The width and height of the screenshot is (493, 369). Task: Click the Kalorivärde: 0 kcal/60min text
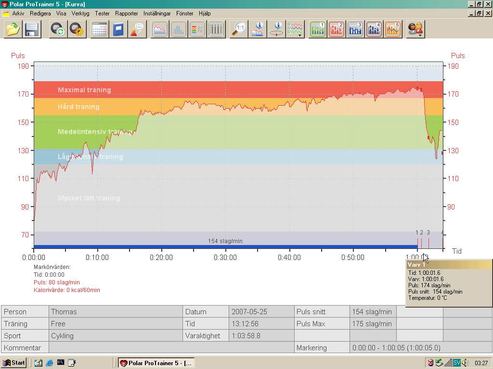coord(66,290)
